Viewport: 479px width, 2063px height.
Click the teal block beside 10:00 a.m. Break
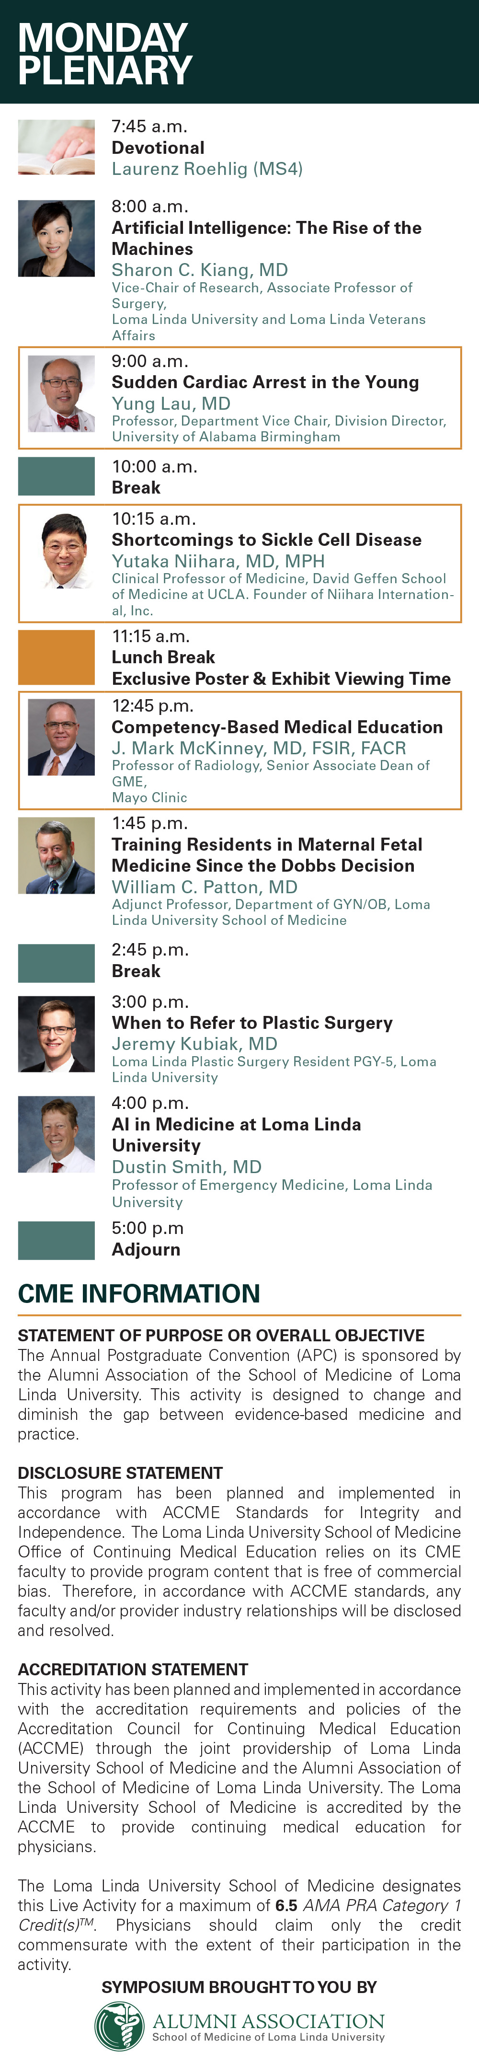click(x=56, y=476)
